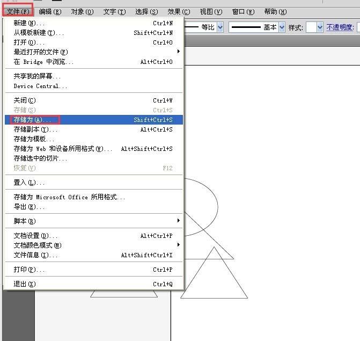Open the 窗口(W) menu
Screen dimensions: 360x341
tap(243, 11)
